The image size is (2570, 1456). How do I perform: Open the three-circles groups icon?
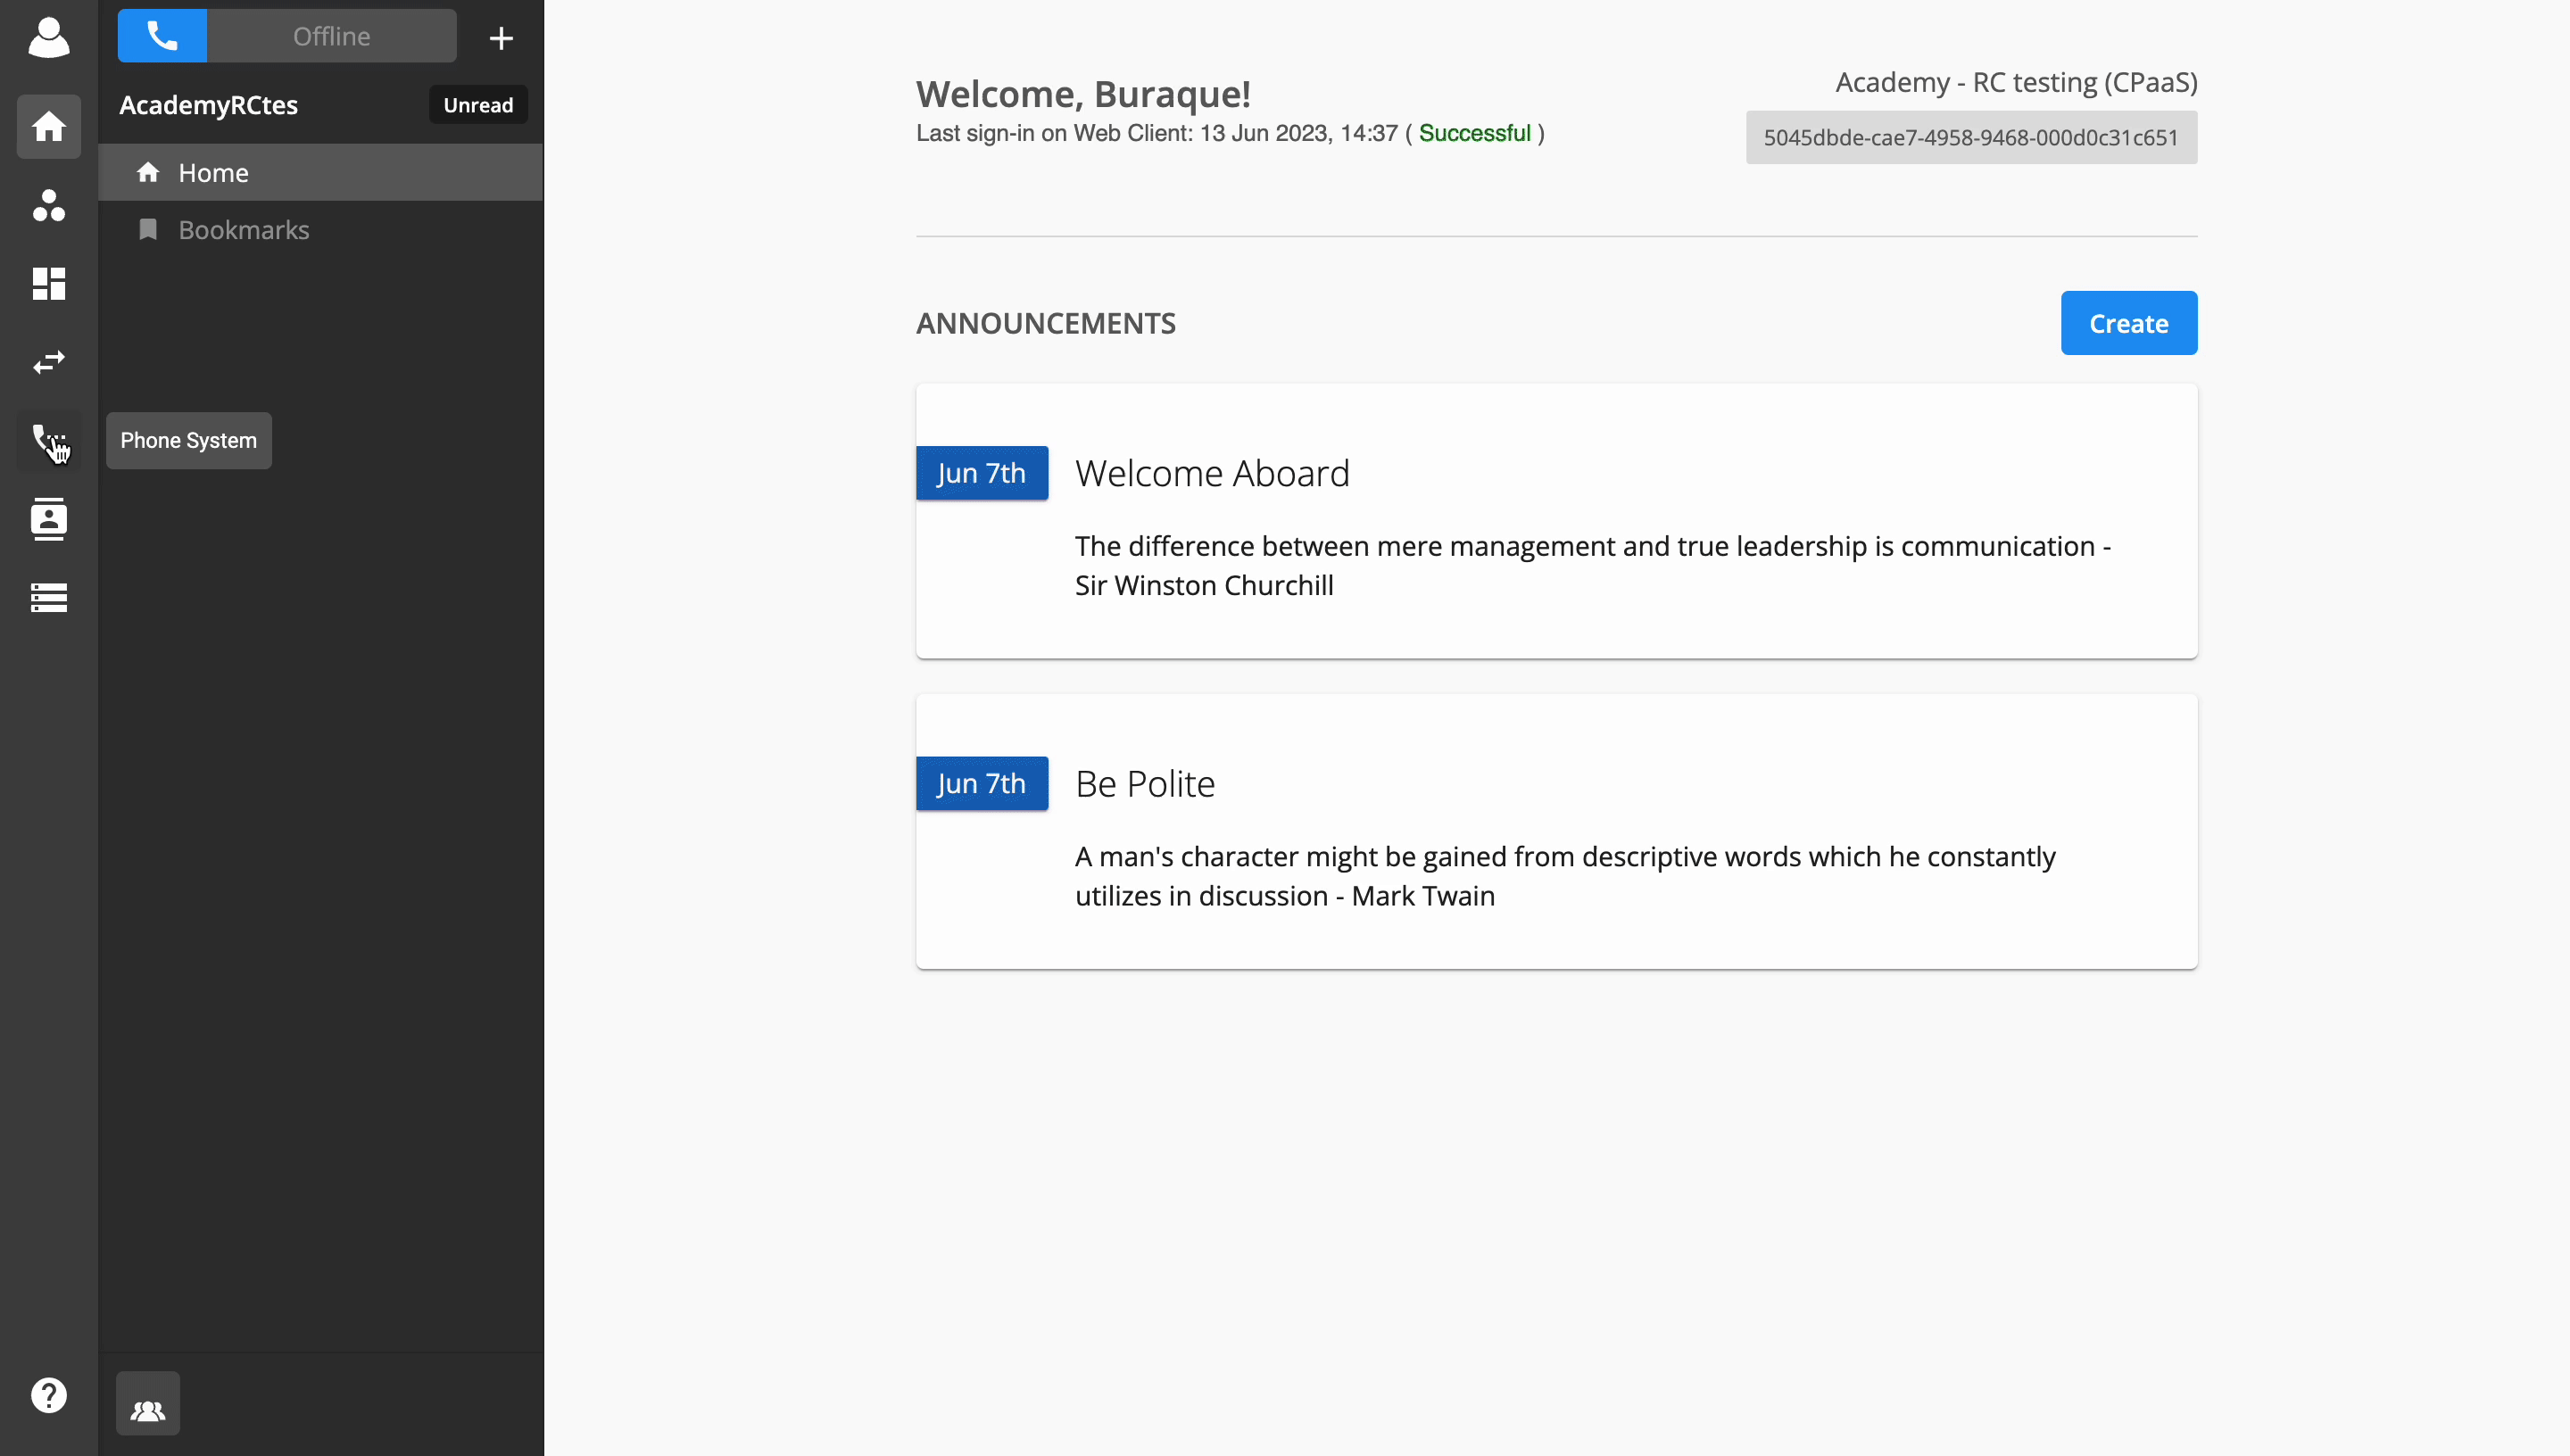point(48,205)
